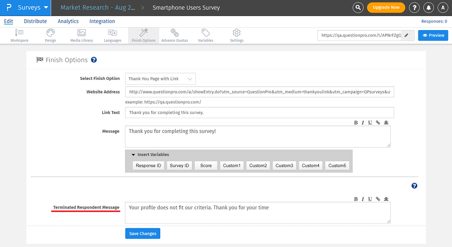Insert the Response ID variable
The image size is (452, 247).
149,166
